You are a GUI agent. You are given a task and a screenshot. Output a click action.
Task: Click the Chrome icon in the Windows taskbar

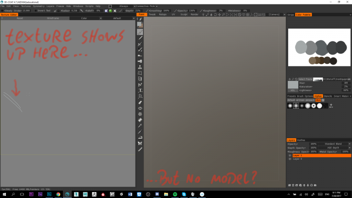click(58, 194)
